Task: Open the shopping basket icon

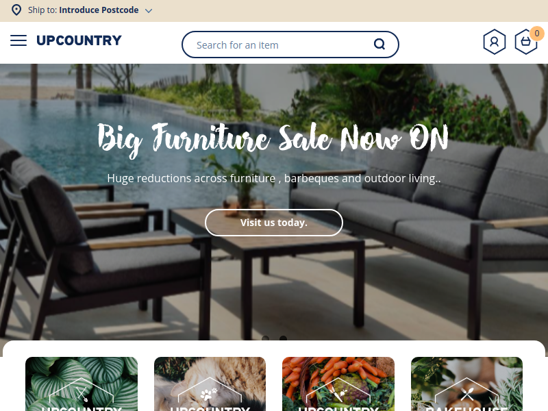Action: pyautogui.click(x=525, y=42)
